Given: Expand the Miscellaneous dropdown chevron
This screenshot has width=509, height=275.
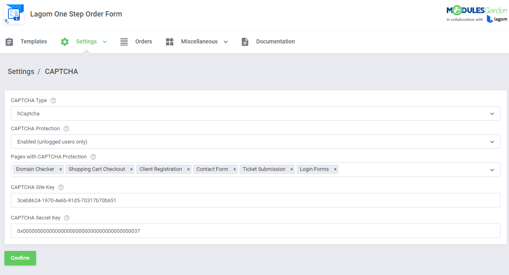Looking at the screenshot, I should [226, 42].
